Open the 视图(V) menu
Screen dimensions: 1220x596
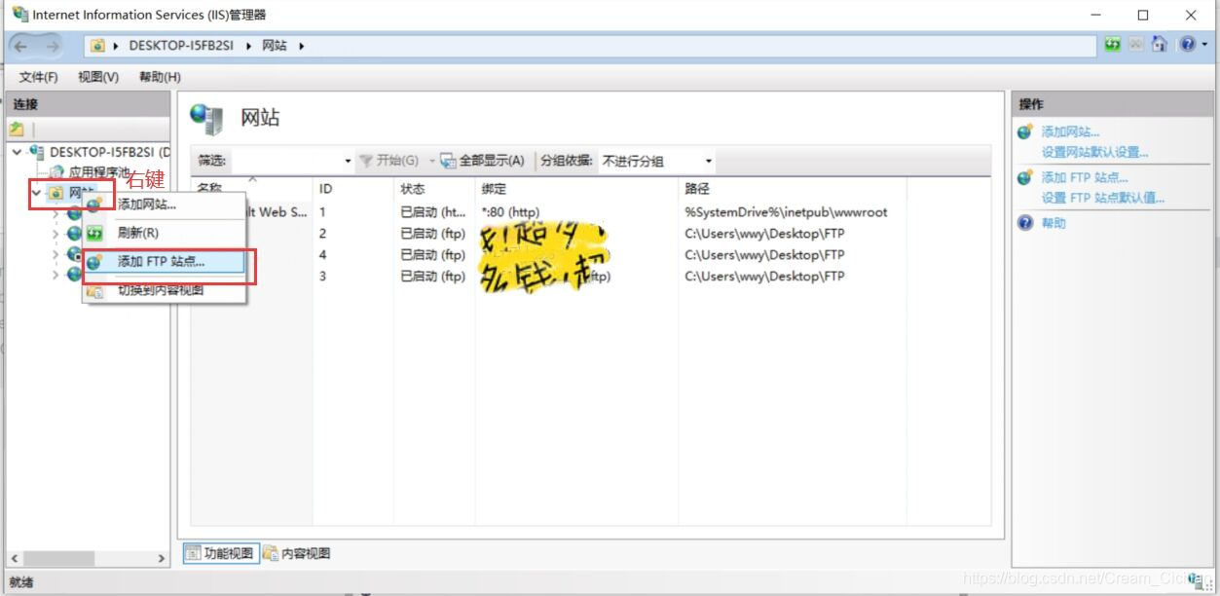pos(98,77)
